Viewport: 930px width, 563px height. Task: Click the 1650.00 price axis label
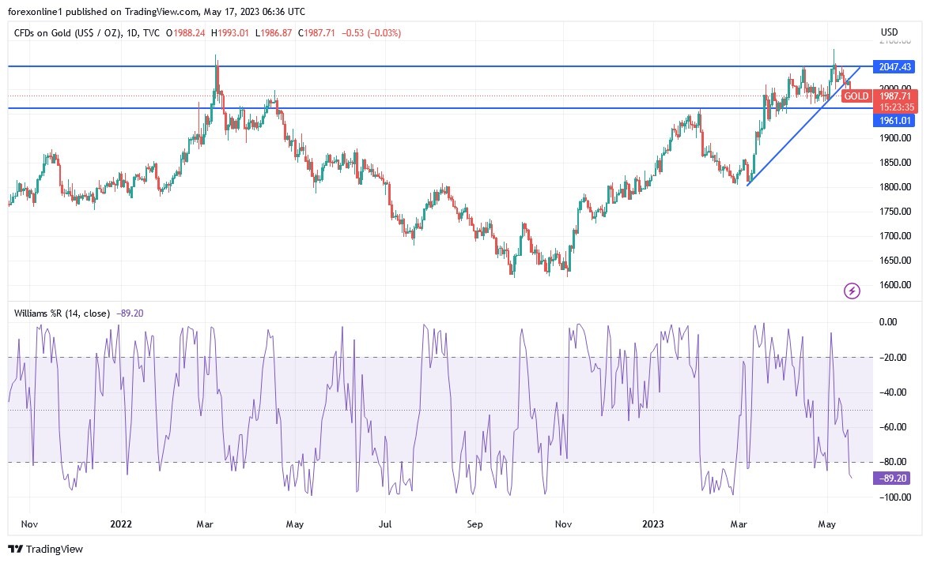coord(895,261)
